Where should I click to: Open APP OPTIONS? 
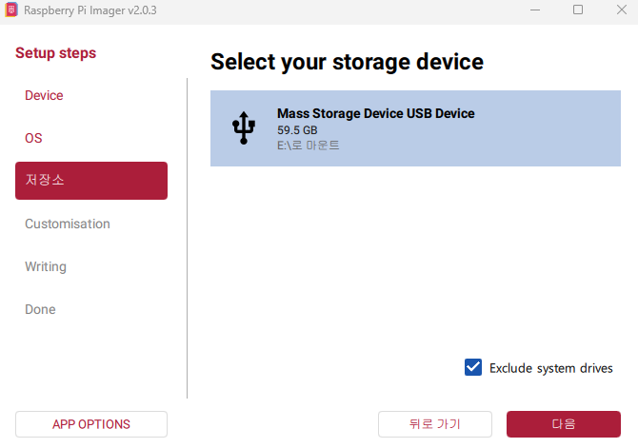tap(91, 424)
